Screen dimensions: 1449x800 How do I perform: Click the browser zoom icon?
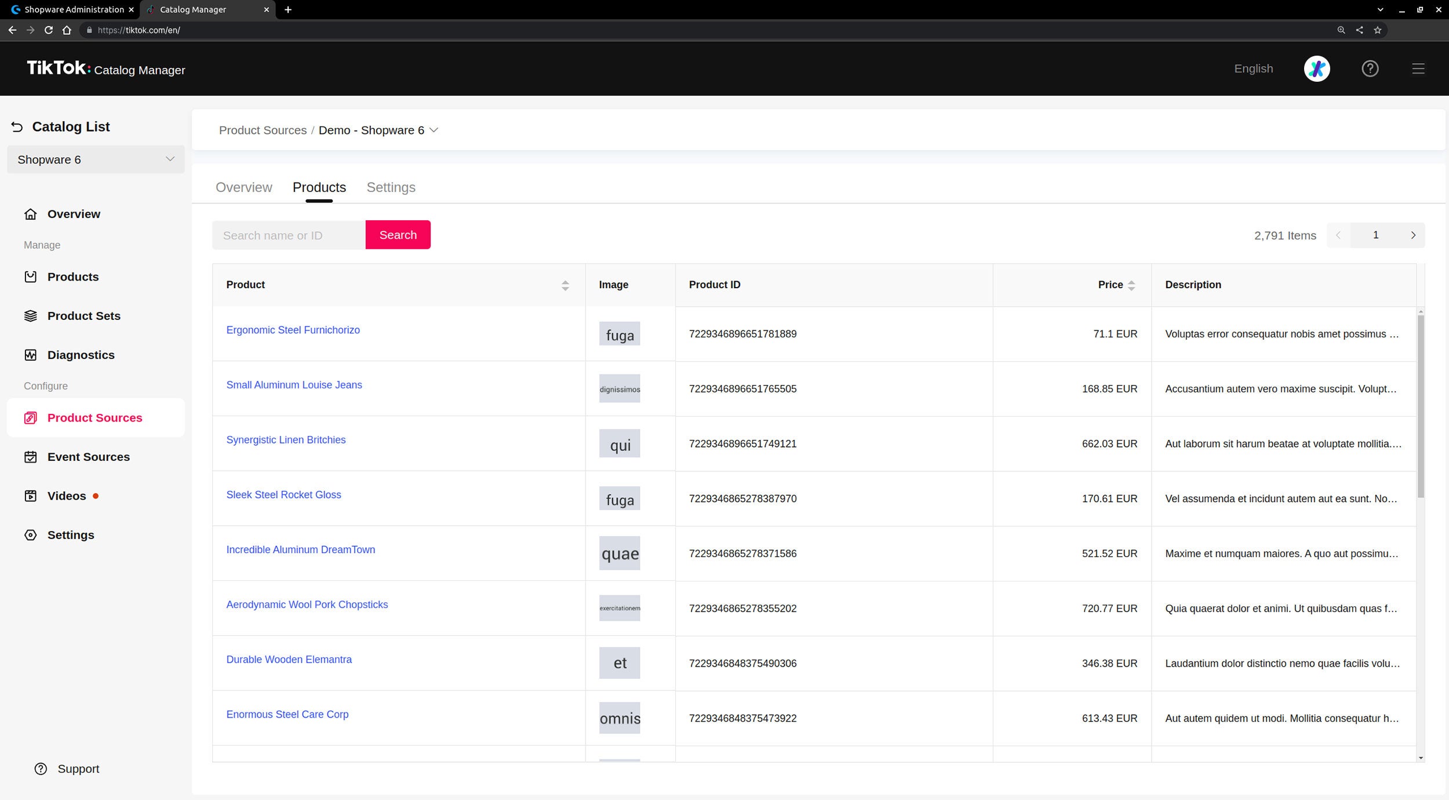(1341, 30)
